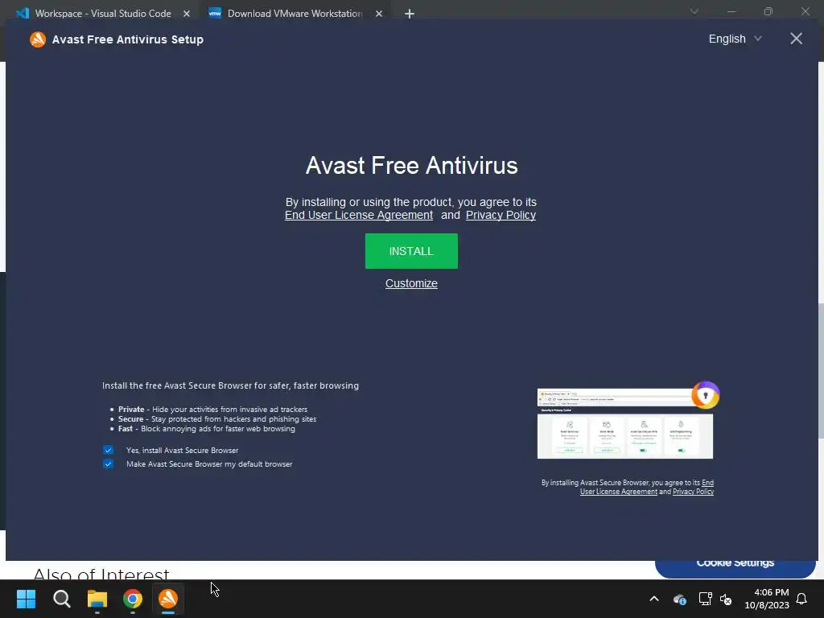Open the Privacy Policy link below the title
This screenshot has height=618, width=824.
point(501,215)
